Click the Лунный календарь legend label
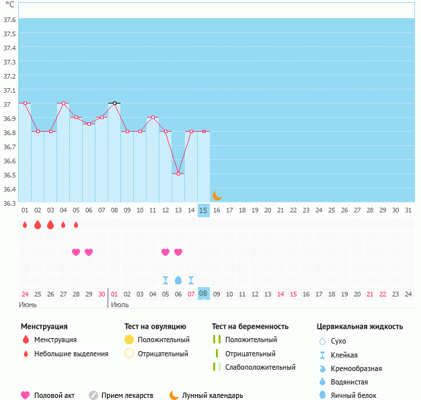Viewport: 421px width, 400px height. point(212,395)
